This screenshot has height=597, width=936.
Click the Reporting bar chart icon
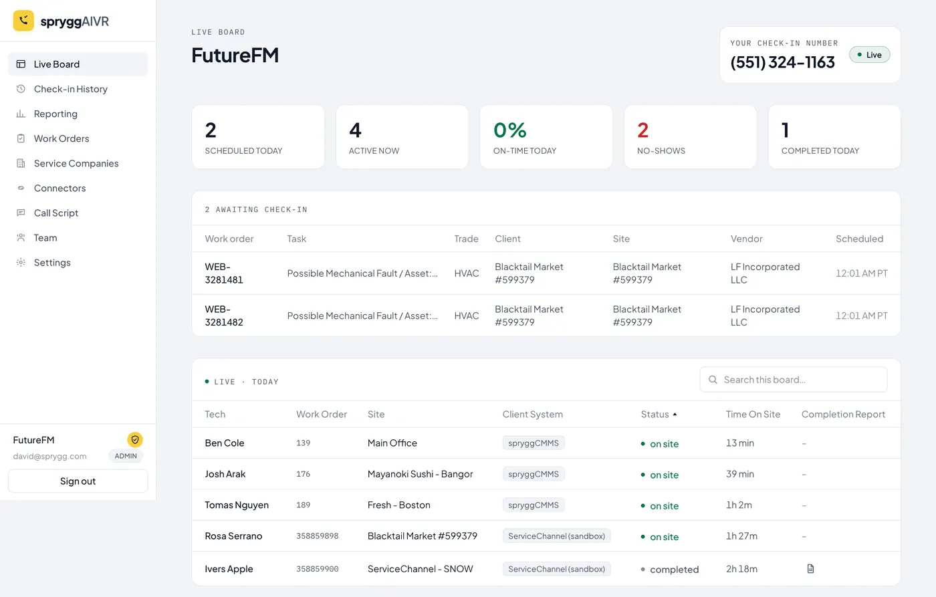(21, 114)
